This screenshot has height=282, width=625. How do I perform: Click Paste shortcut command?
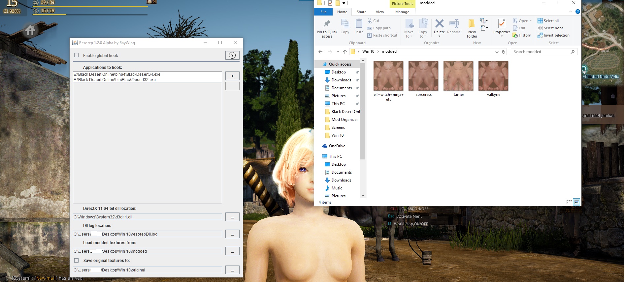click(x=382, y=35)
